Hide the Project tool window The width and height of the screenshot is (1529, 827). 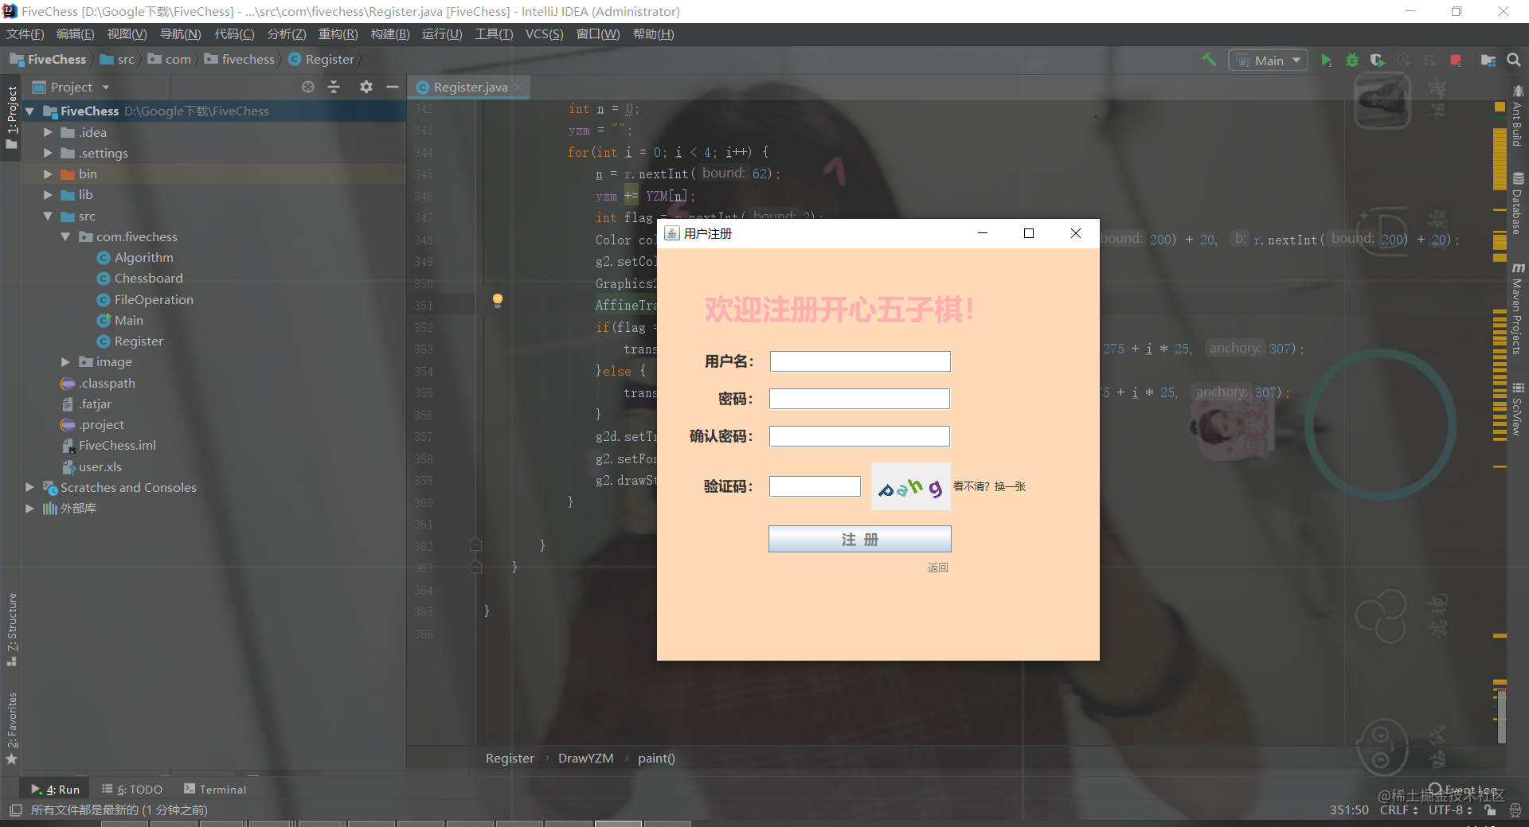tap(392, 87)
